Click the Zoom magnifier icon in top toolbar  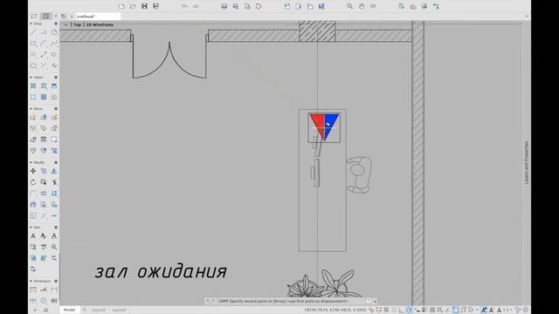tap(350, 6)
